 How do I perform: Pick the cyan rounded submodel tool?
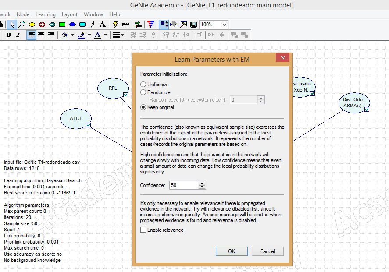(82, 25)
